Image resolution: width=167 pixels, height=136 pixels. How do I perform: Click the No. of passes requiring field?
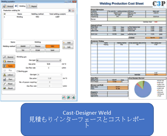[49, 82]
